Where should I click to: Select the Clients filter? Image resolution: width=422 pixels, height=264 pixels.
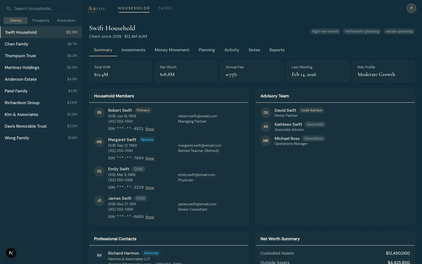[x=16, y=21]
